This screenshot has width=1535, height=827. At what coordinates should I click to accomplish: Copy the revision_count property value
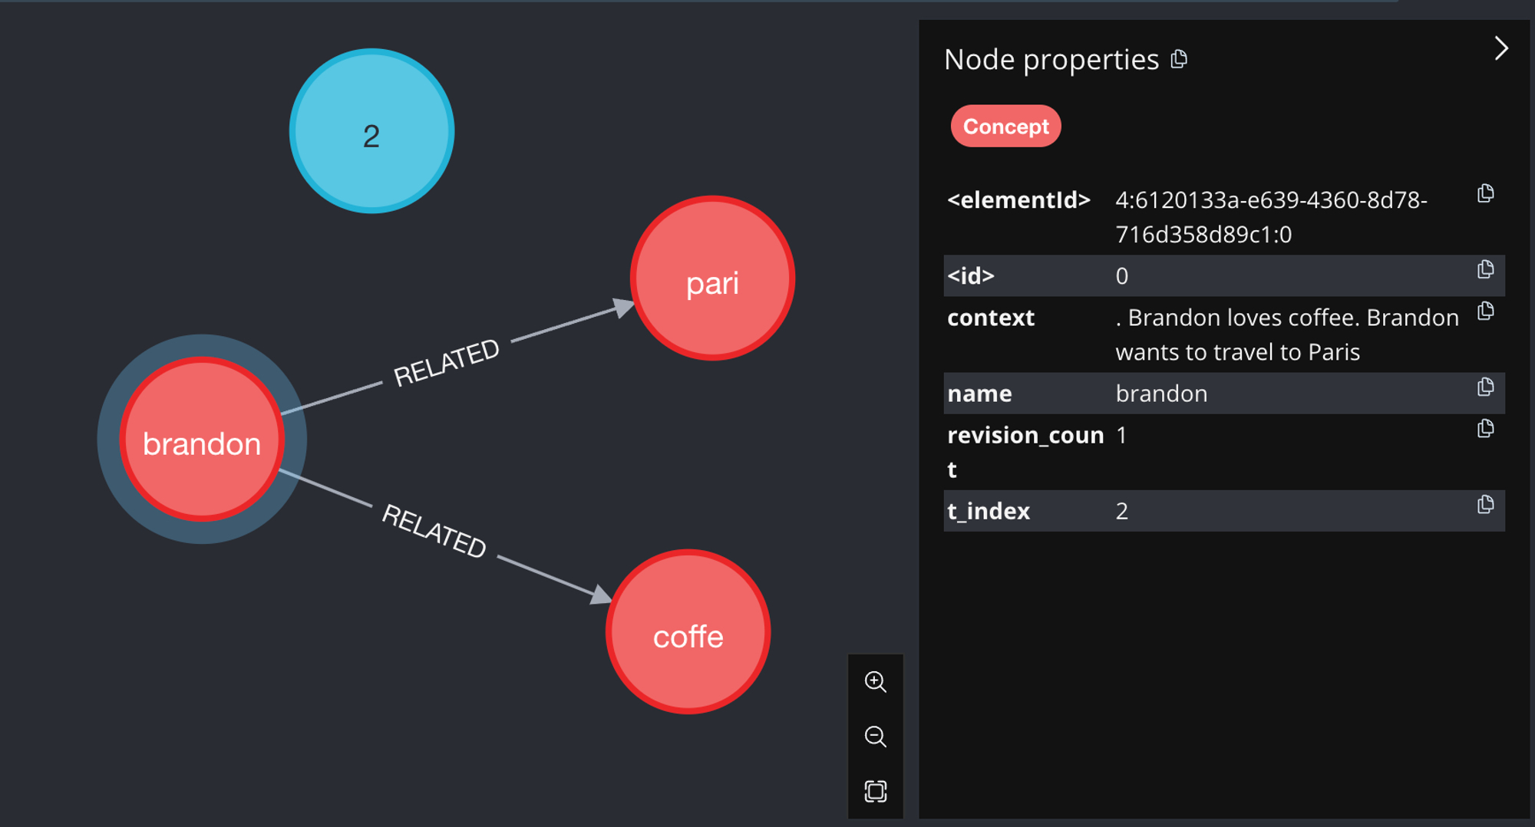pyautogui.click(x=1485, y=428)
